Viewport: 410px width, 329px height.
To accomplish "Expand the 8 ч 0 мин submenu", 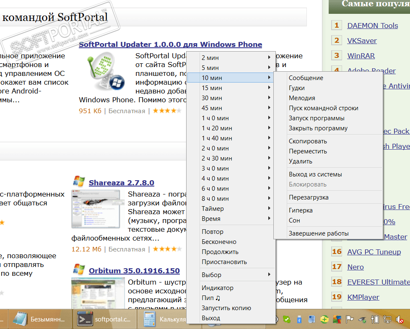I will pos(231,199).
